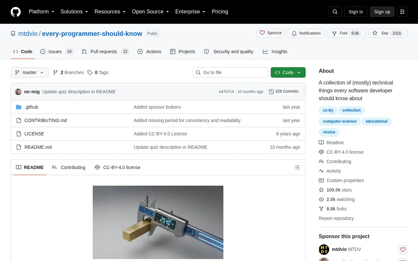Open the CC-BY-4.0 license readme tab

pyautogui.click(x=118, y=167)
